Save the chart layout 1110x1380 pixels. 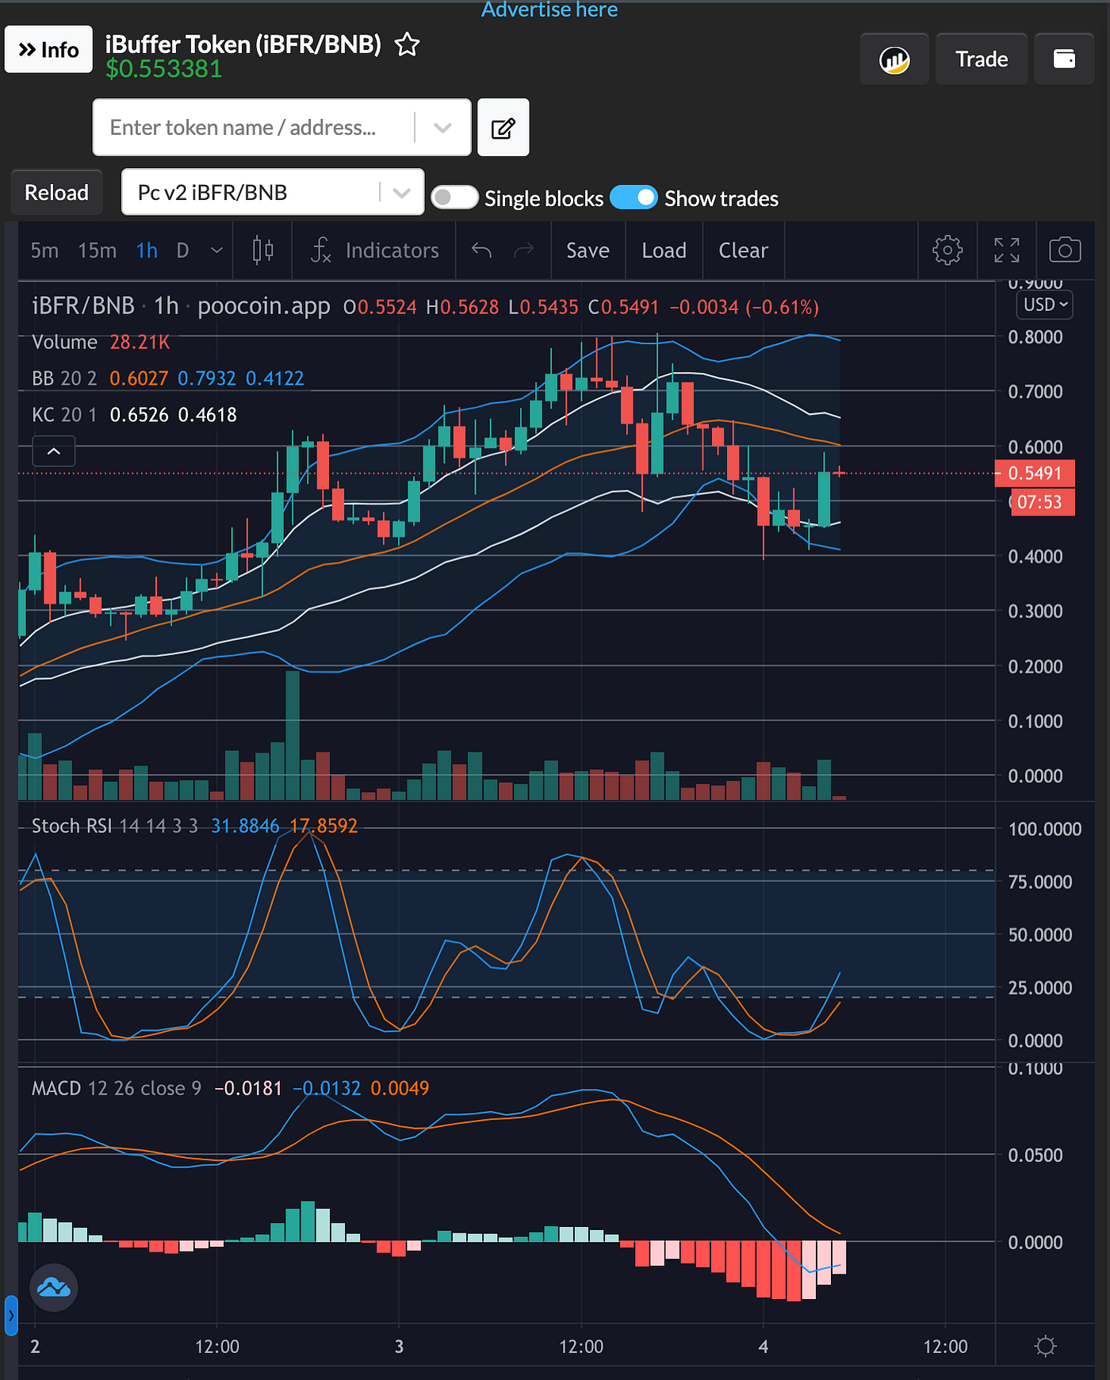588,251
